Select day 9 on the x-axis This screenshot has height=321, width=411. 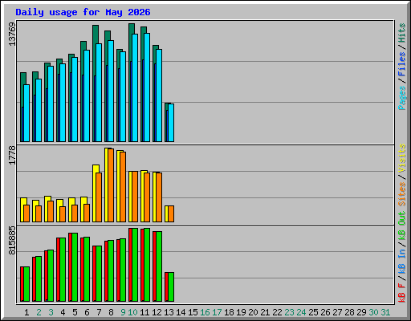tap(123, 312)
